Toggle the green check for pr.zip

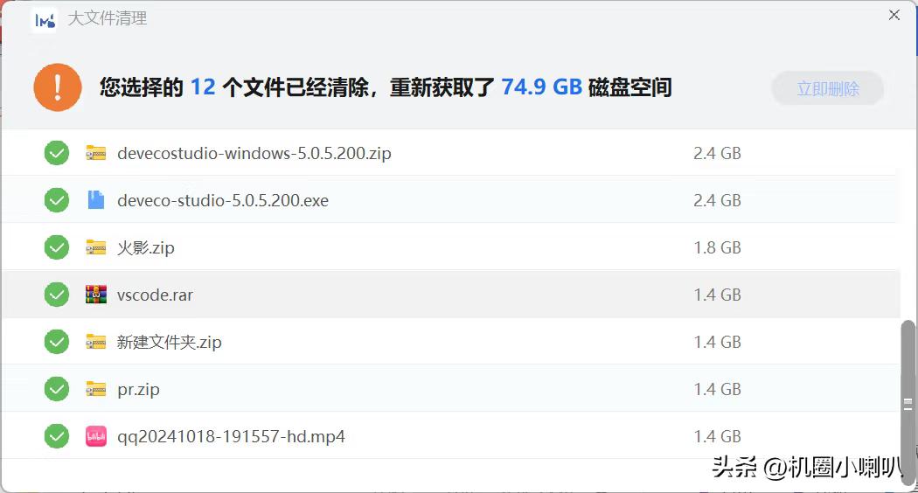click(x=57, y=389)
